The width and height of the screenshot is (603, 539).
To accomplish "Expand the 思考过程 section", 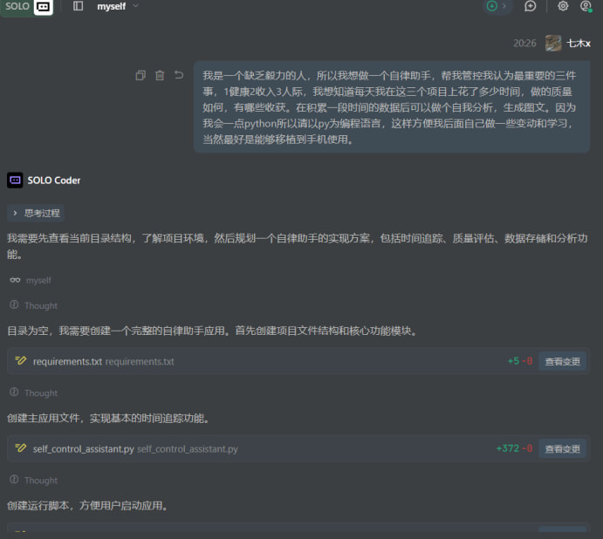I will pos(36,214).
